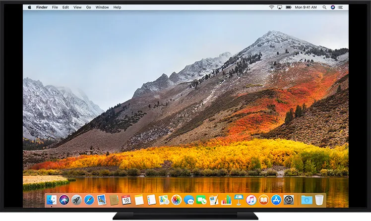Open System Preferences gear in Dock
This screenshot has width=371, height=221.
[x=289, y=200]
